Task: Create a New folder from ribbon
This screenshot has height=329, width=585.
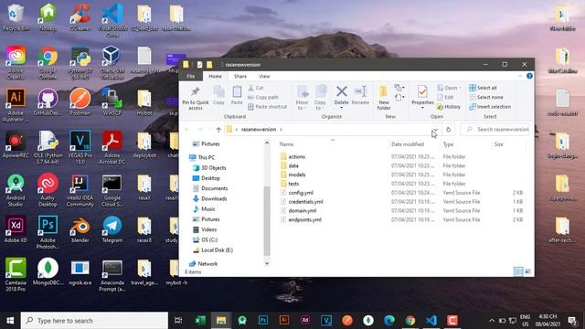Action: coord(384,98)
